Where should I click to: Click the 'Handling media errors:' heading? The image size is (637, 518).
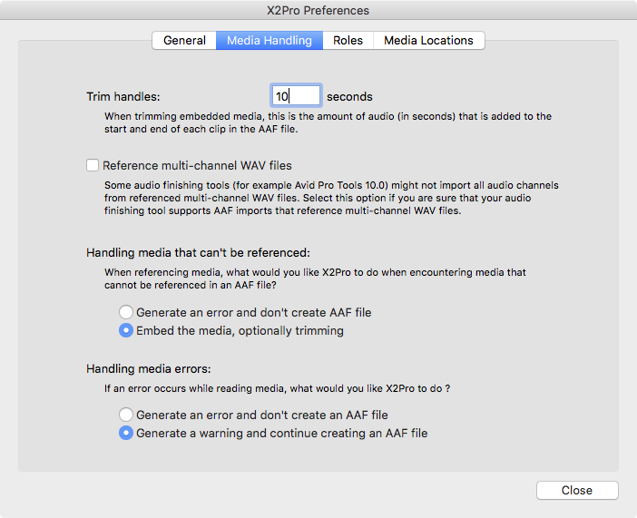click(148, 369)
